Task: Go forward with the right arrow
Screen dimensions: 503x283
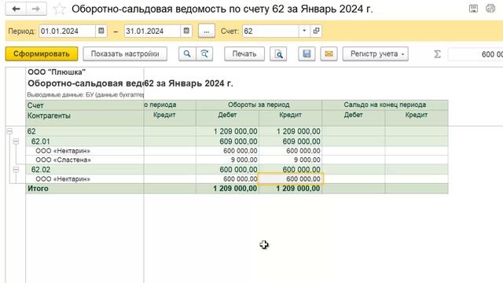Action: (36, 9)
